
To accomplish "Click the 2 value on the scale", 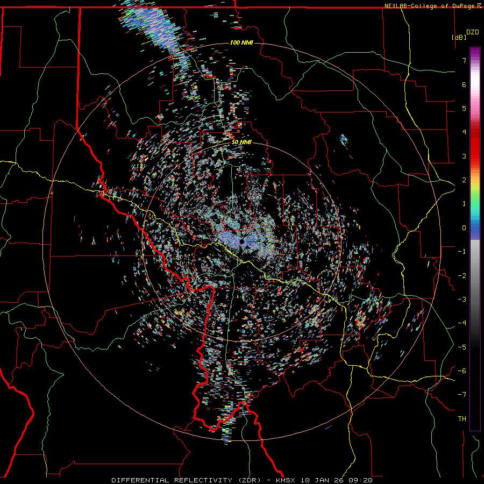I will tap(464, 180).
